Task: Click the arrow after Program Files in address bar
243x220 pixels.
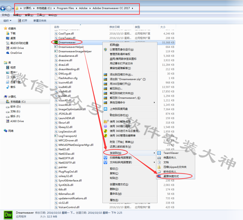Action: [x=76, y=8]
